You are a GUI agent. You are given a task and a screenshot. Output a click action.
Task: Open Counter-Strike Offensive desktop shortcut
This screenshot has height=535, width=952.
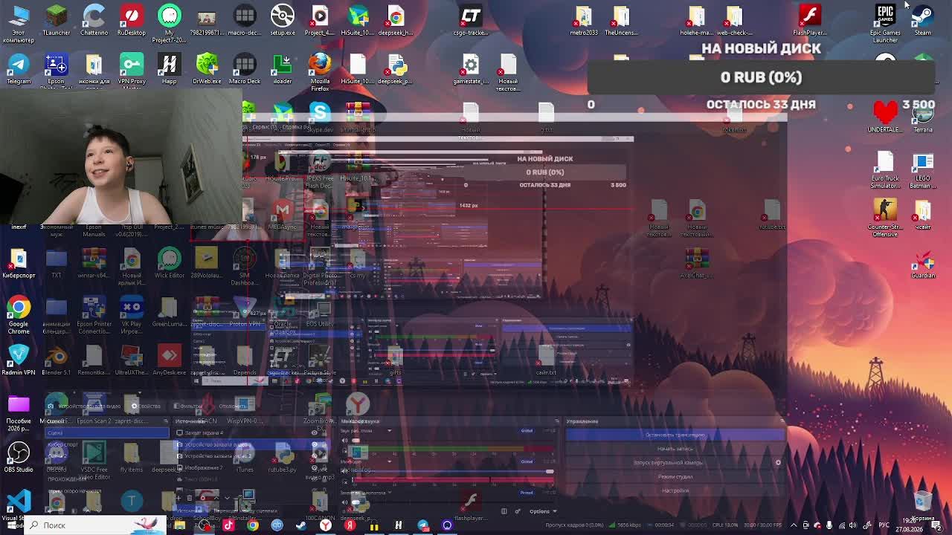tap(885, 218)
